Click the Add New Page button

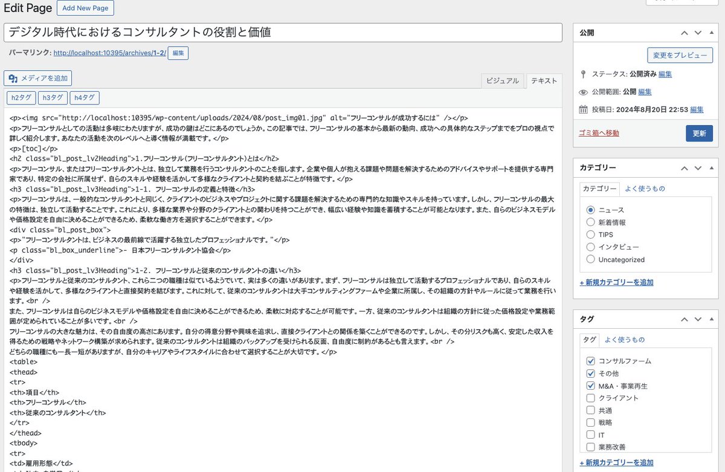click(x=85, y=8)
